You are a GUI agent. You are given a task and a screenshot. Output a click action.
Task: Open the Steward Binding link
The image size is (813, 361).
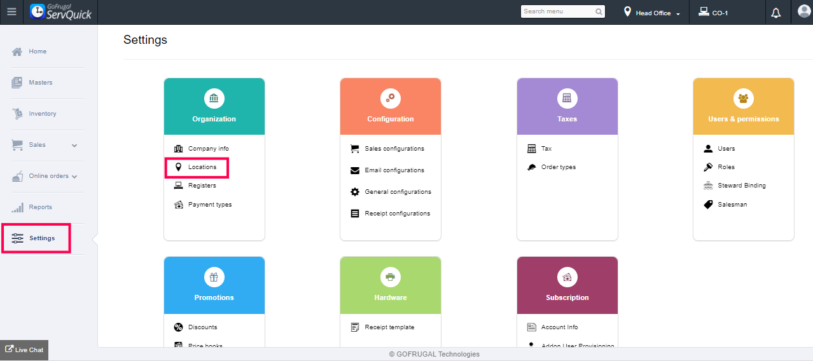click(742, 186)
